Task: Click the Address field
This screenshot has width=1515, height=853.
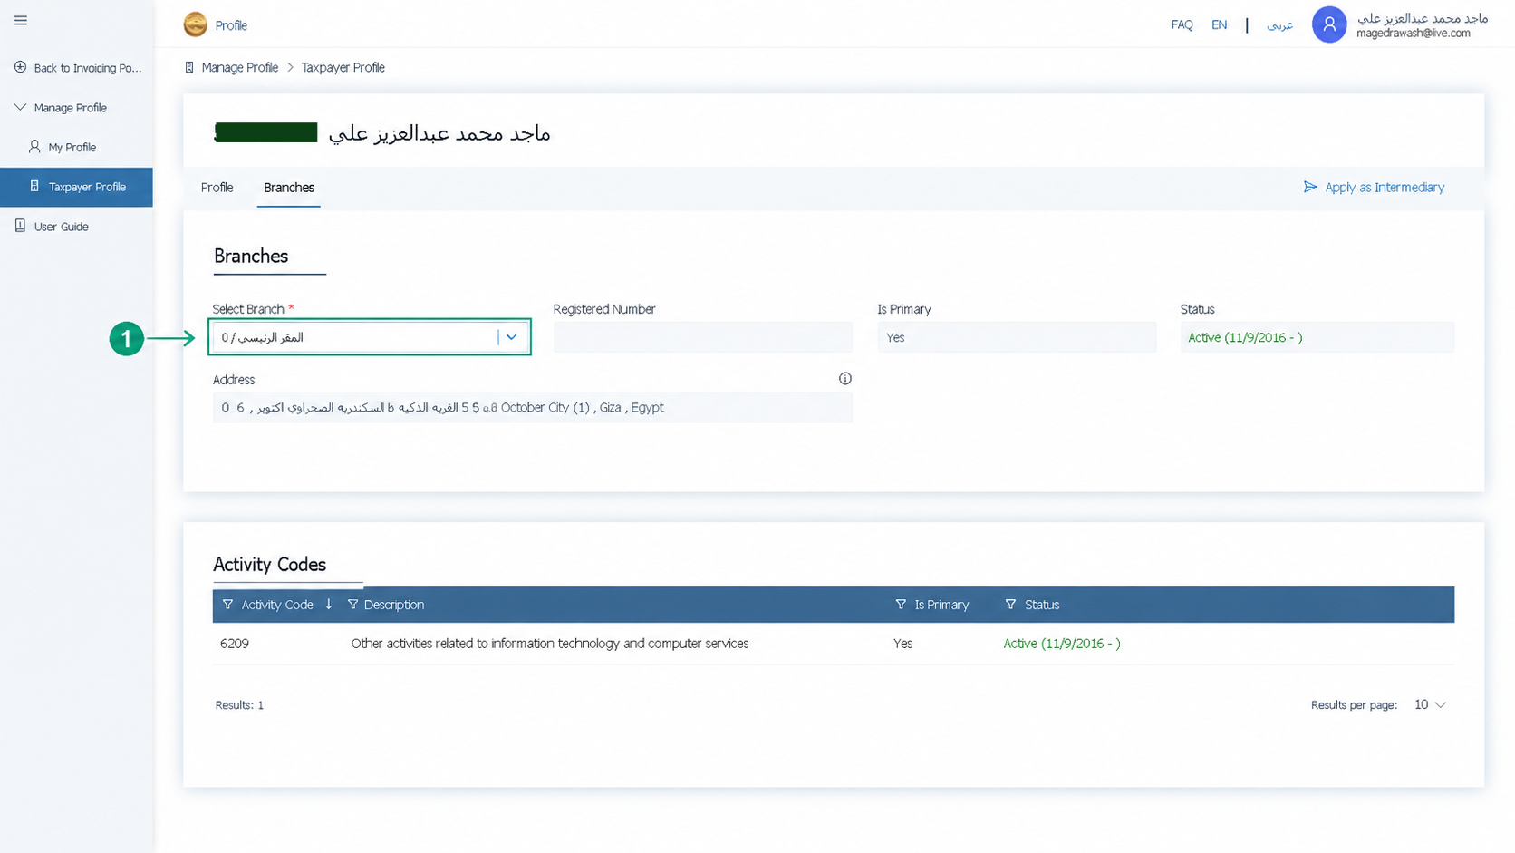Action: pyautogui.click(x=532, y=407)
